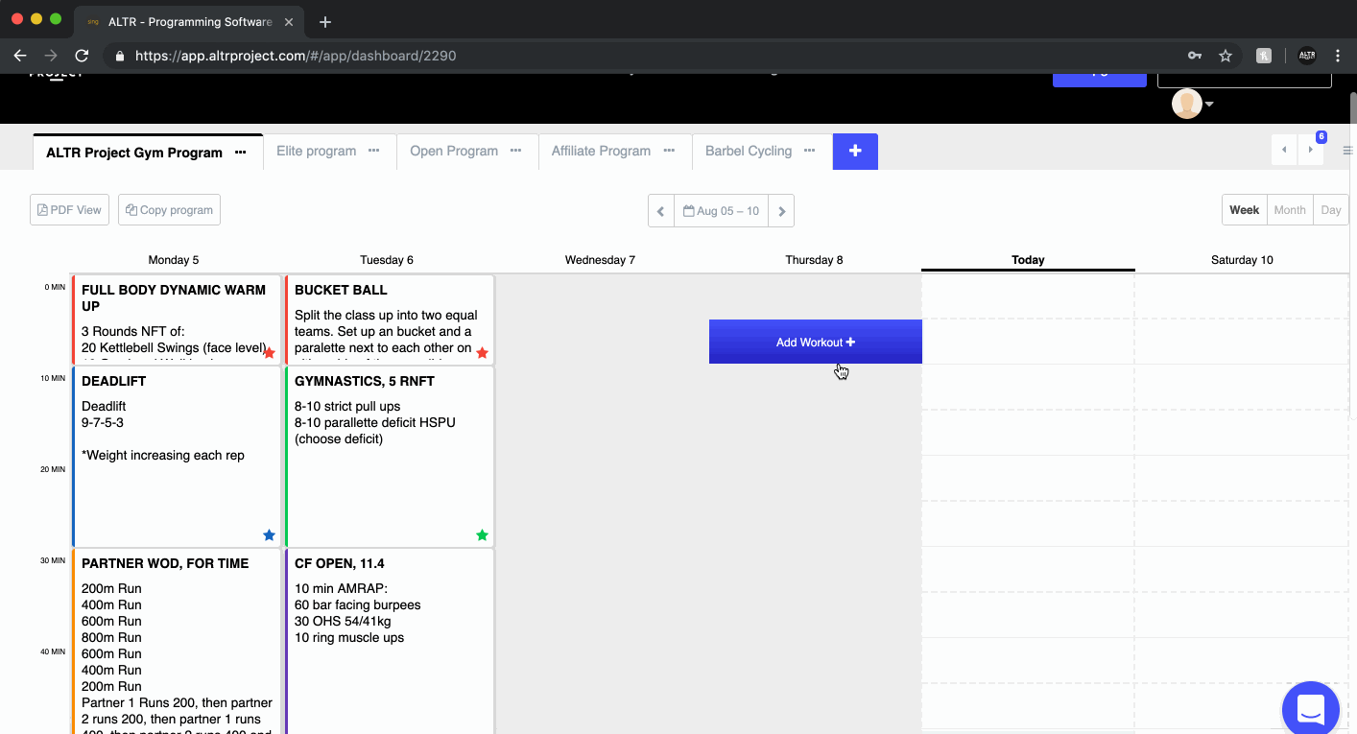Switch to Day view
This screenshot has height=734, width=1357.
1331,210
